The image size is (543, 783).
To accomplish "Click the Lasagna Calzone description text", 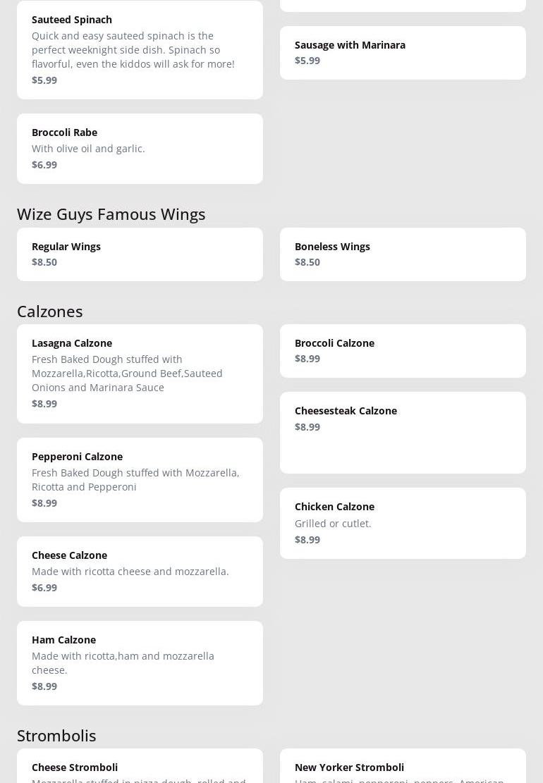I will click(x=127, y=374).
